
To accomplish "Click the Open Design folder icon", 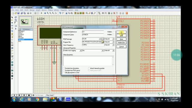I will coord(16,13).
